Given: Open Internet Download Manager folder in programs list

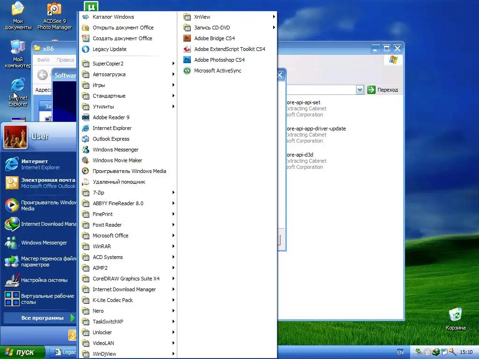Looking at the screenshot, I should coord(128,289).
